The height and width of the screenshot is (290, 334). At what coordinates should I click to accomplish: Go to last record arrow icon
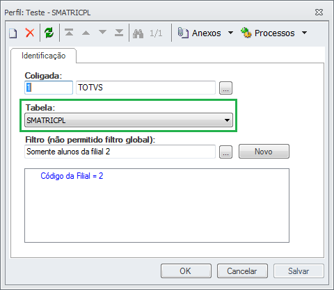[x=119, y=33]
